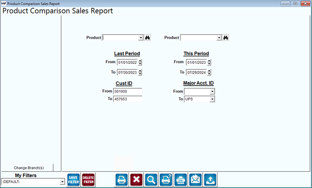Click Cust ID From field 001000
This screenshot has height=188, width=312.
128,91
